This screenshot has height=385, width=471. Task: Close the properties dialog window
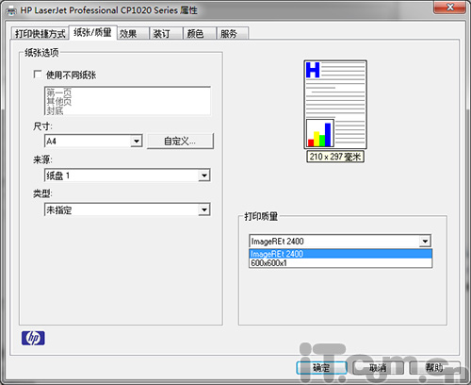[x=449, y=7]
